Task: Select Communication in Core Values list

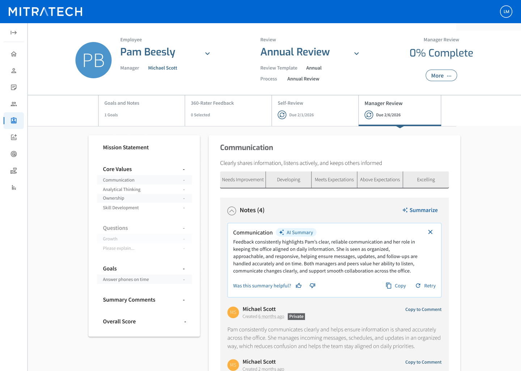Action: click(144, 180)
